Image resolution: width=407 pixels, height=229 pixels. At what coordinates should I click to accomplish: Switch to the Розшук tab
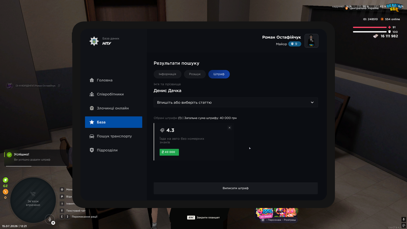[x=195, y=74]
